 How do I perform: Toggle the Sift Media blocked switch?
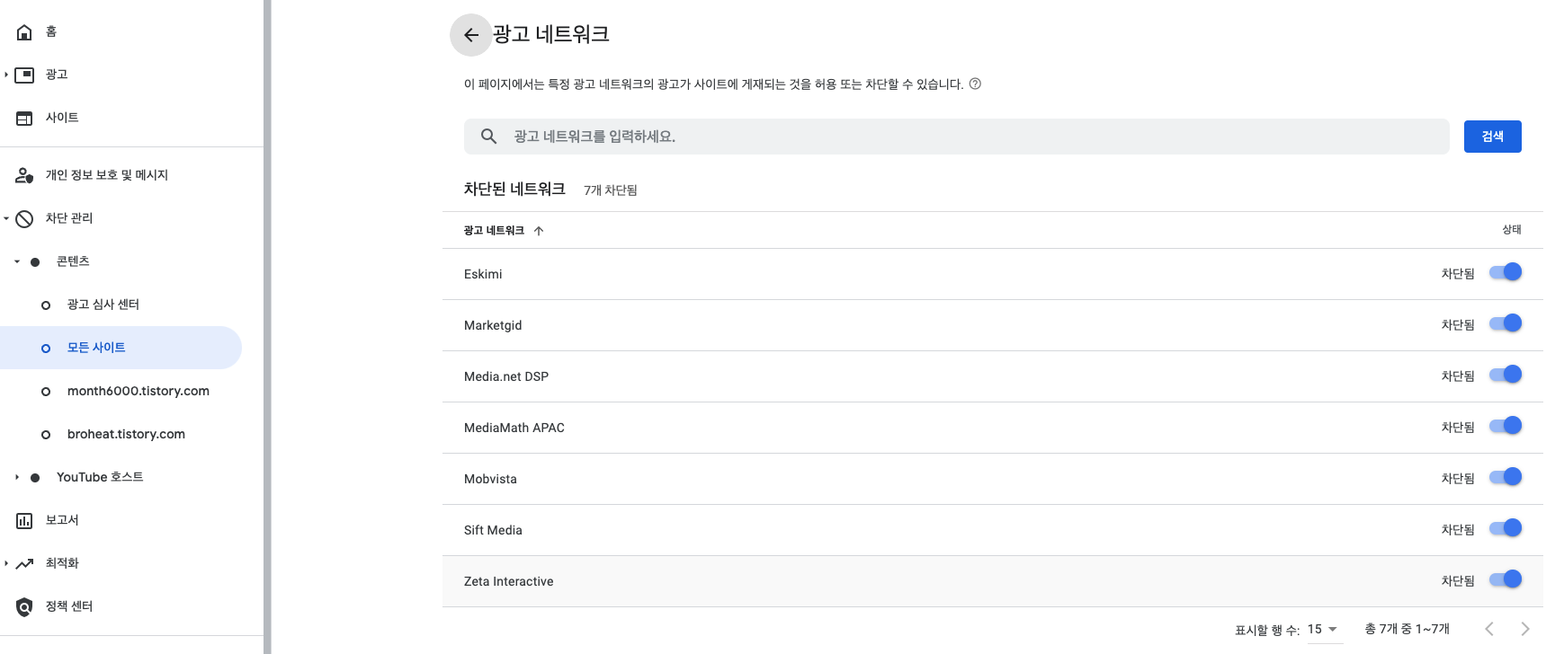(x=1505, y=528)
